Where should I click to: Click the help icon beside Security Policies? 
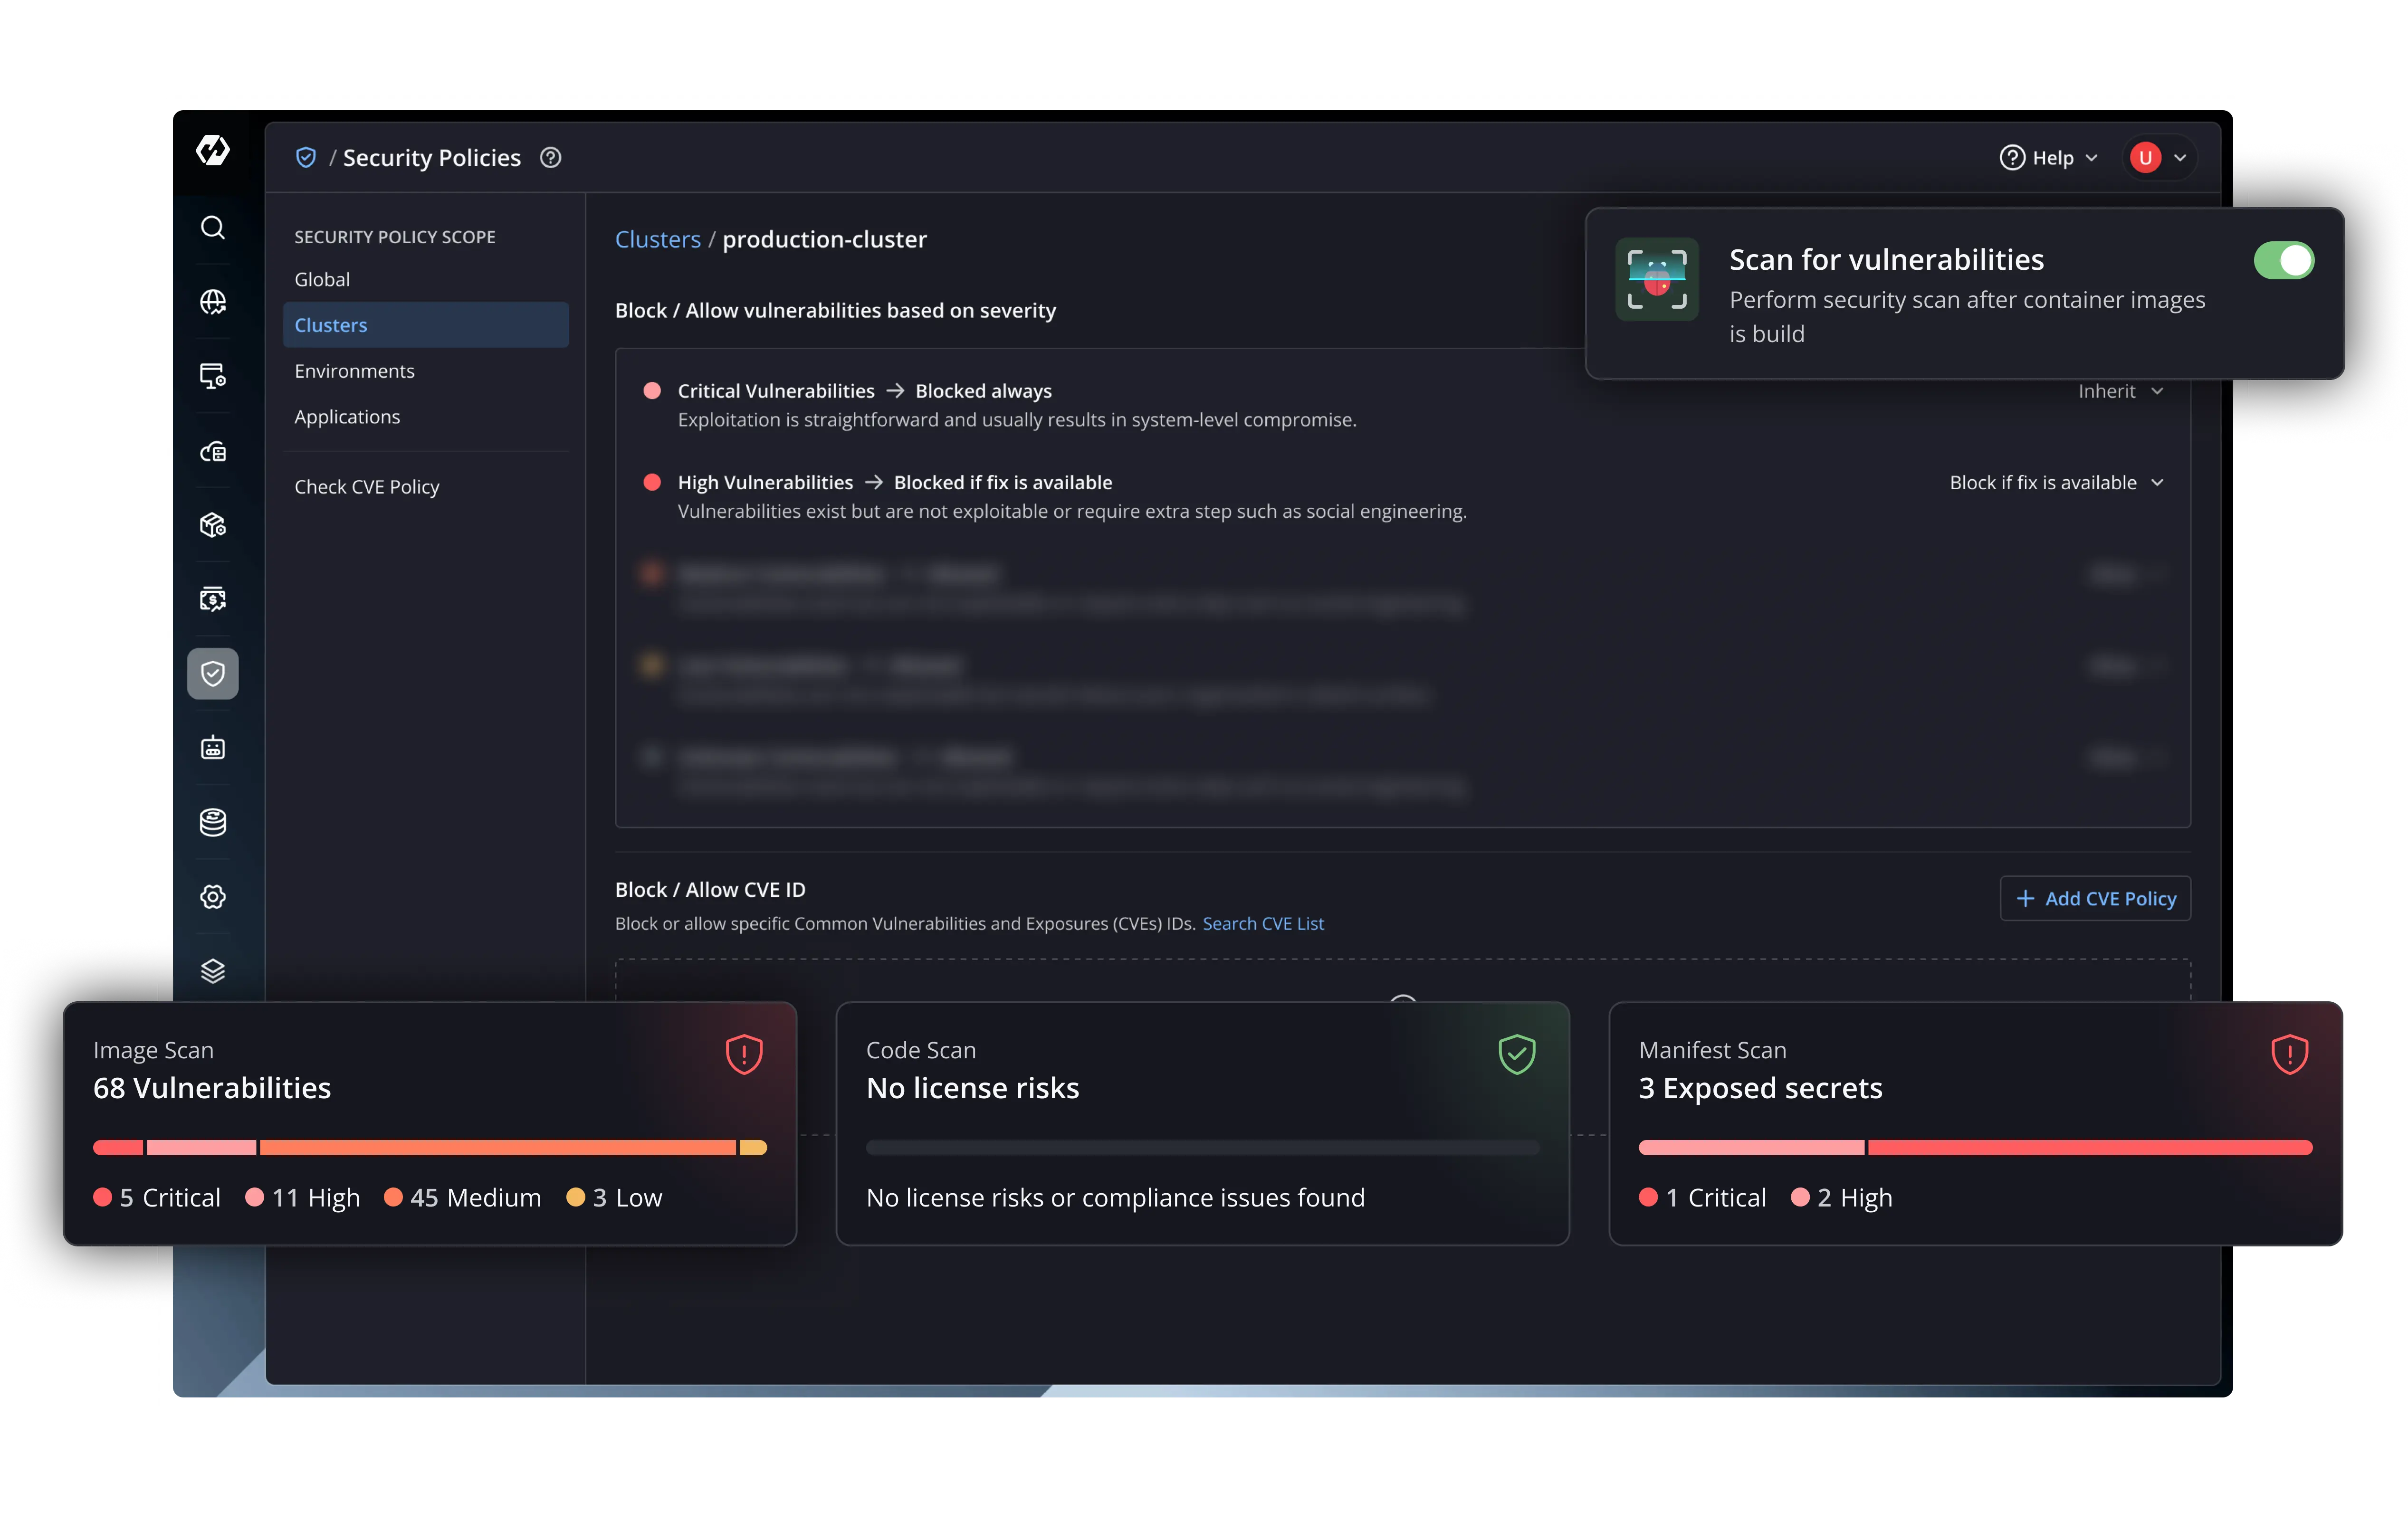click(550, 158)
